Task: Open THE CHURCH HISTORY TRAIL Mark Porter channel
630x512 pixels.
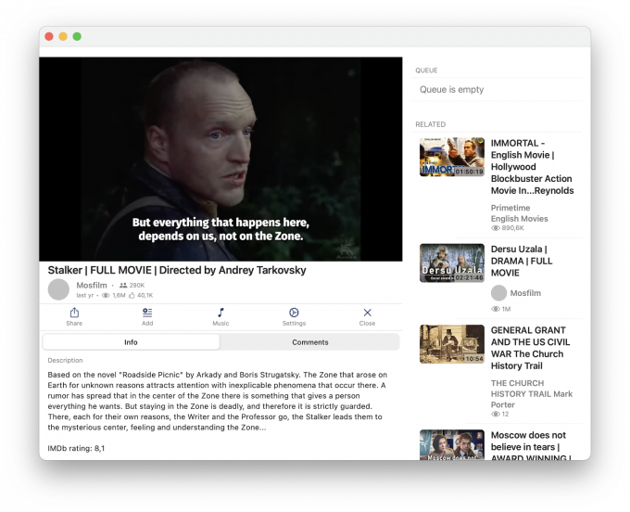Action: click(x=532, y=394)
